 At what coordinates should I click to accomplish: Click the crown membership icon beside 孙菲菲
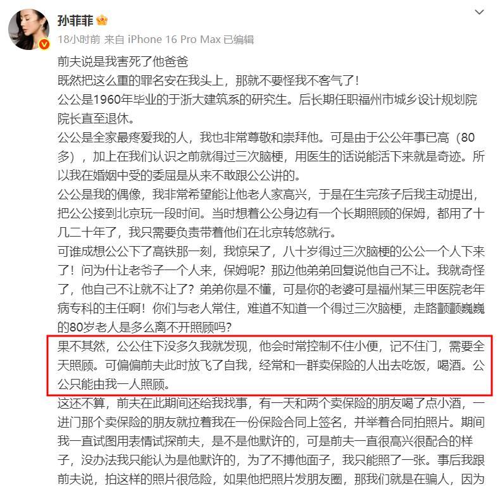102,20
